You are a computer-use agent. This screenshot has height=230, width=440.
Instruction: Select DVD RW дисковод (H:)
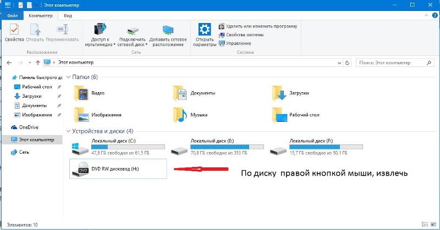pyautogui.click(x=118, y=169)
